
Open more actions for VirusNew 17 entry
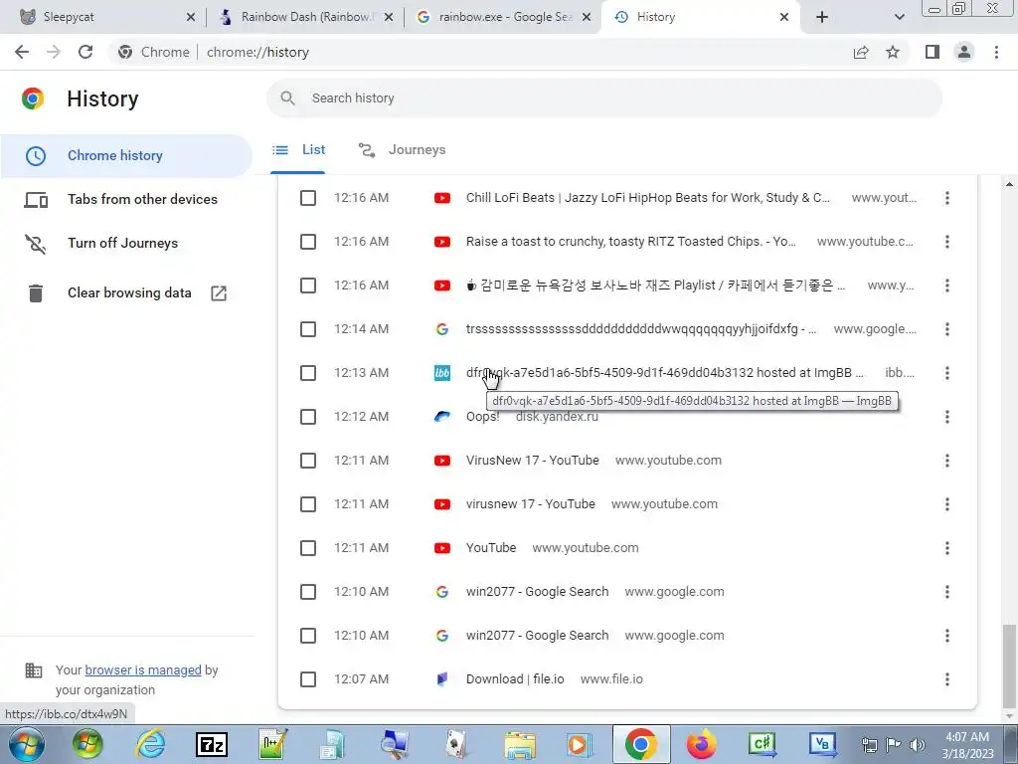point(947,461)
